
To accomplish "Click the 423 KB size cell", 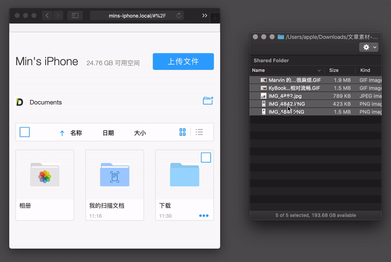I will (341, 104).
